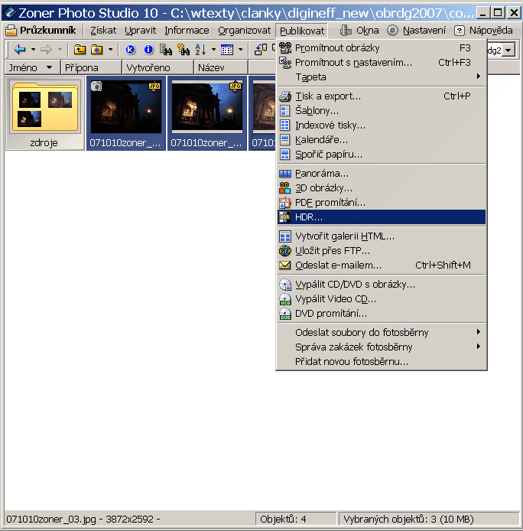Open Okna from the menu bar
The height and width of the screenshot is (531, 523).
359,31
